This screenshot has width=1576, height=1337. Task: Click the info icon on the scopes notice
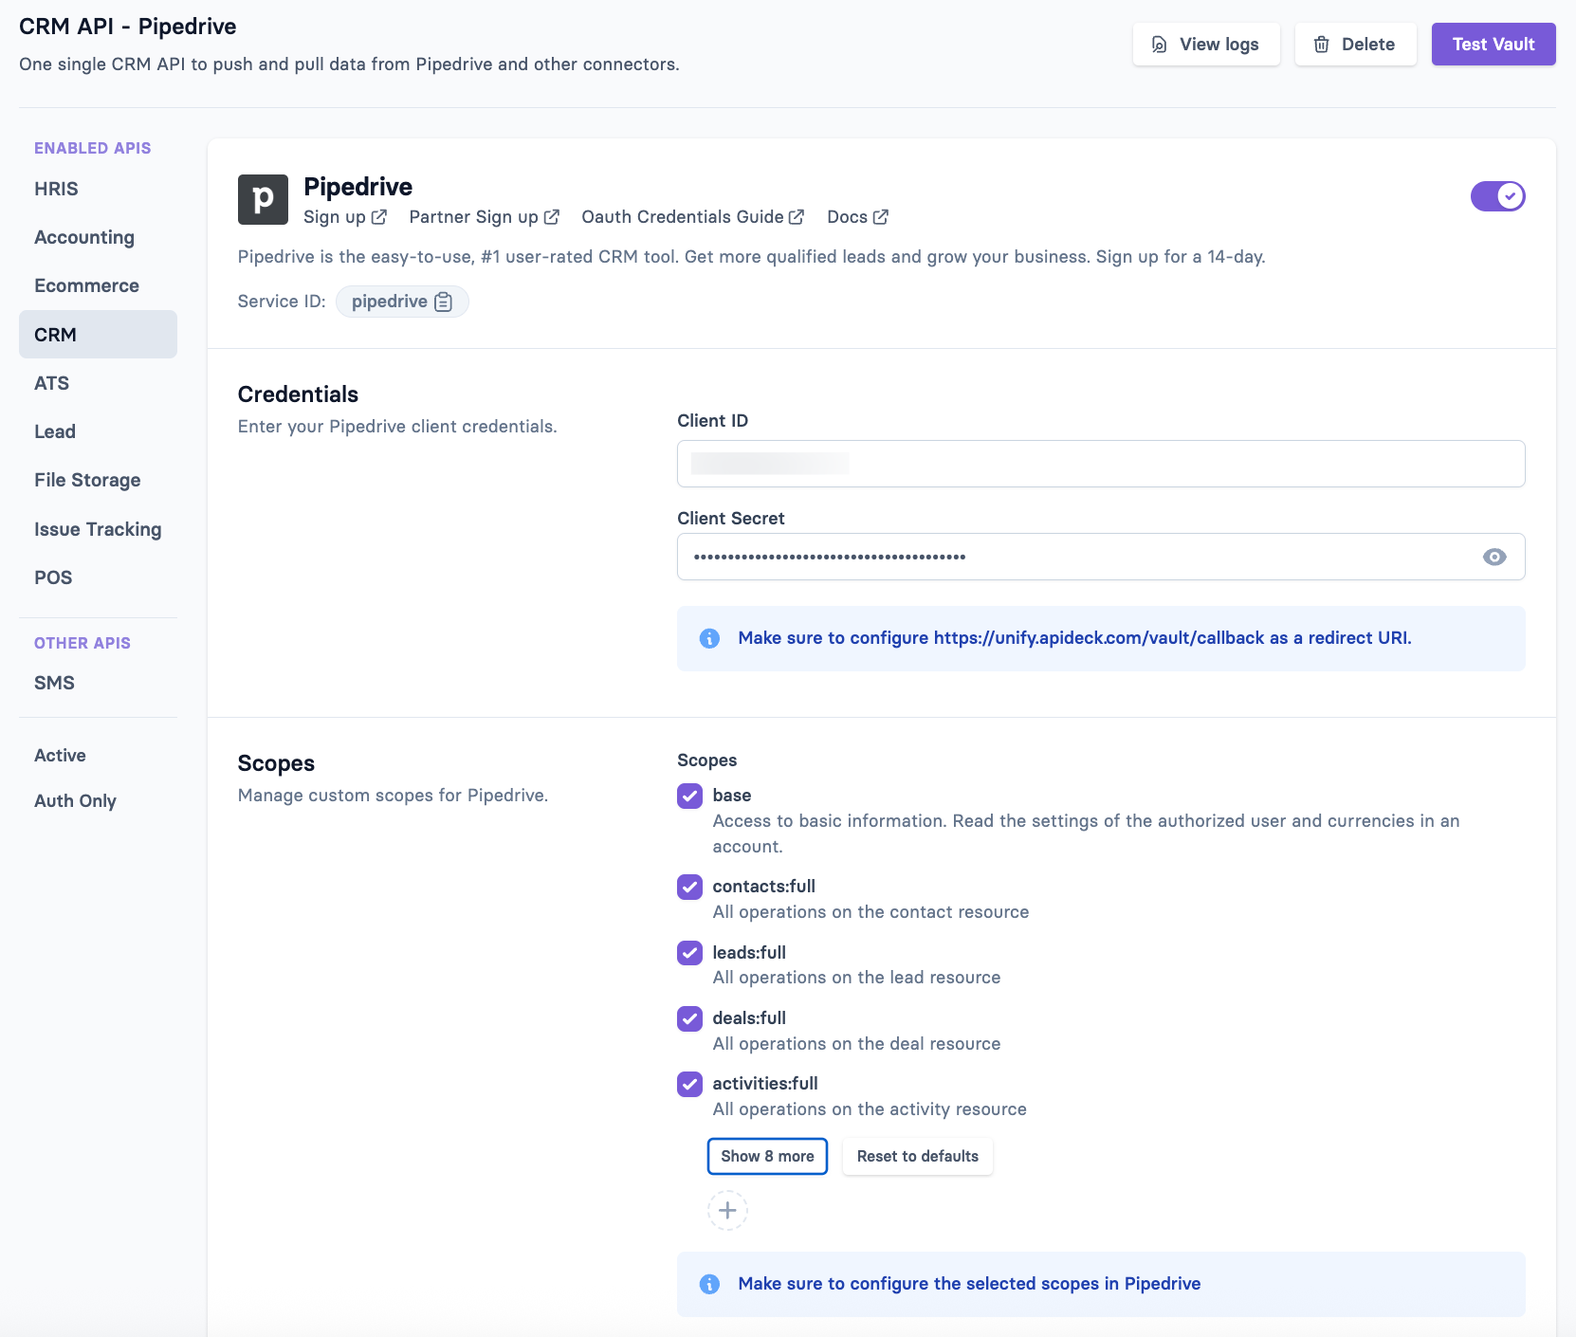[x=708, y=1284]
